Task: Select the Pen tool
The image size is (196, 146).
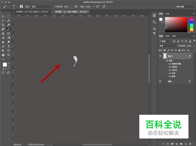Action: [x=3, y=46]
